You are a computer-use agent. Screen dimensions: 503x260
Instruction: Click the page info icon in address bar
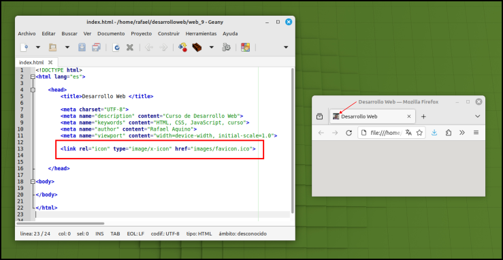click(363, 133)
